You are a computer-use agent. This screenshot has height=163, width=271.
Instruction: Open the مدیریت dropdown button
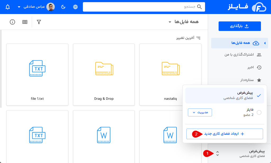(200, 112)
